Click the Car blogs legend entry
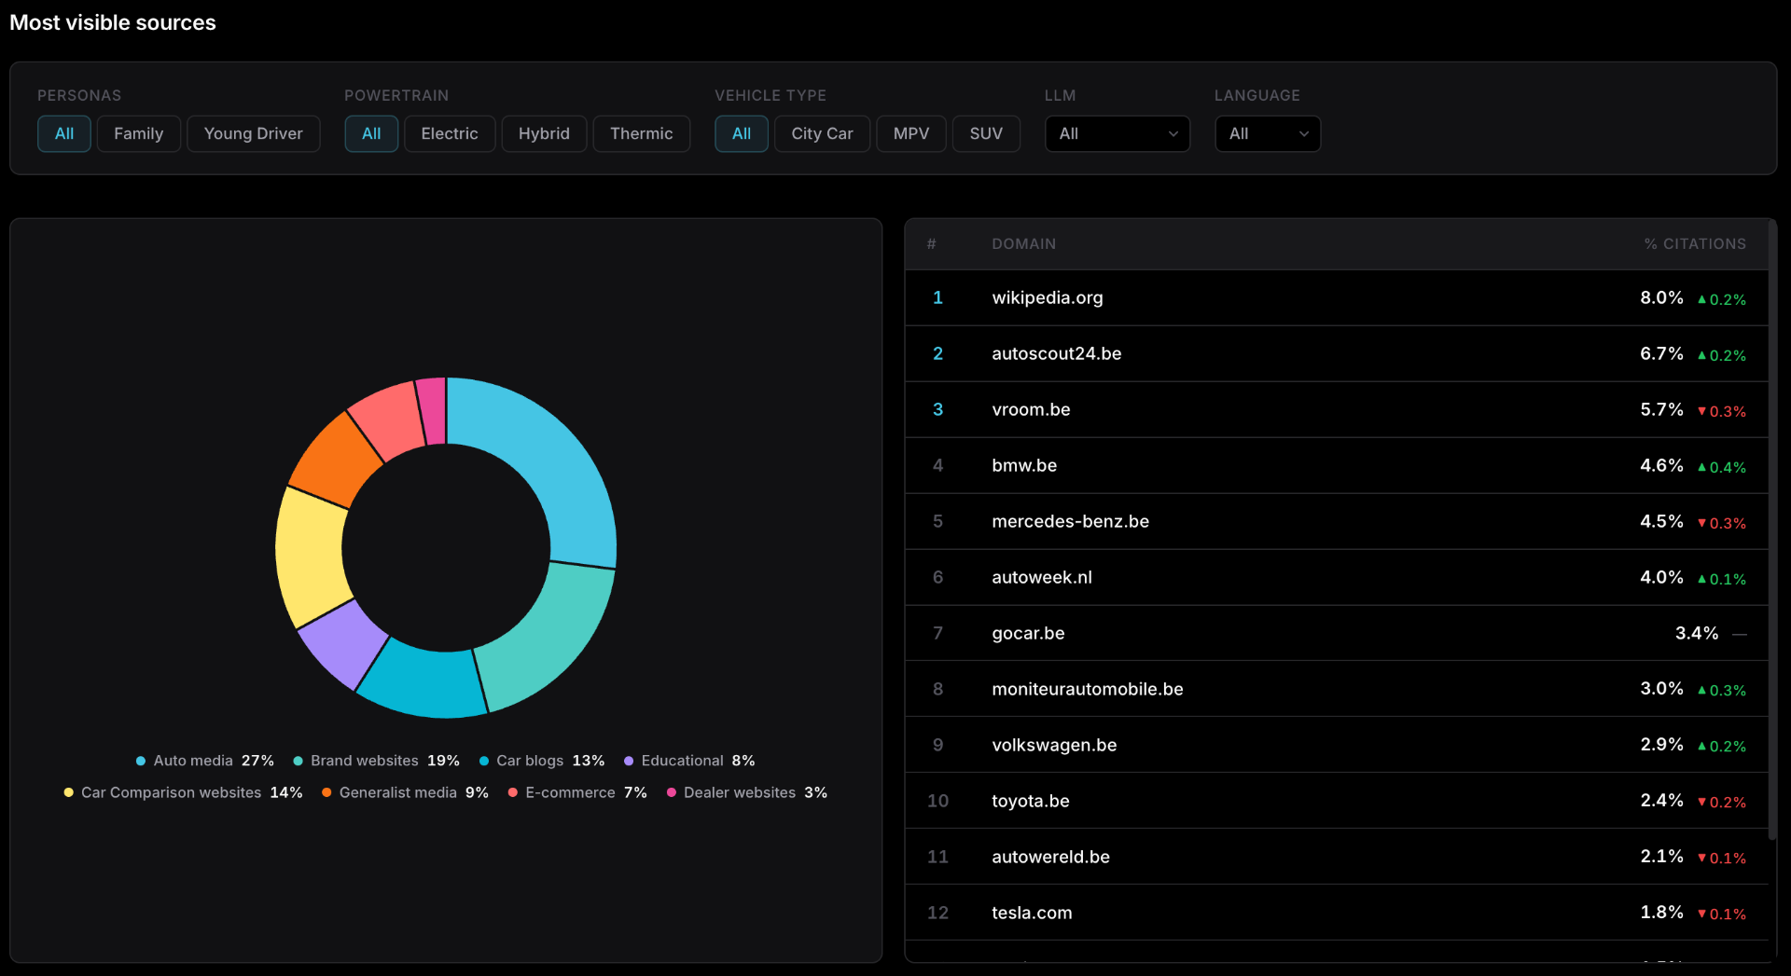Image resolution: width=1791 pixels, height=976 pixels. coord(542,761)
